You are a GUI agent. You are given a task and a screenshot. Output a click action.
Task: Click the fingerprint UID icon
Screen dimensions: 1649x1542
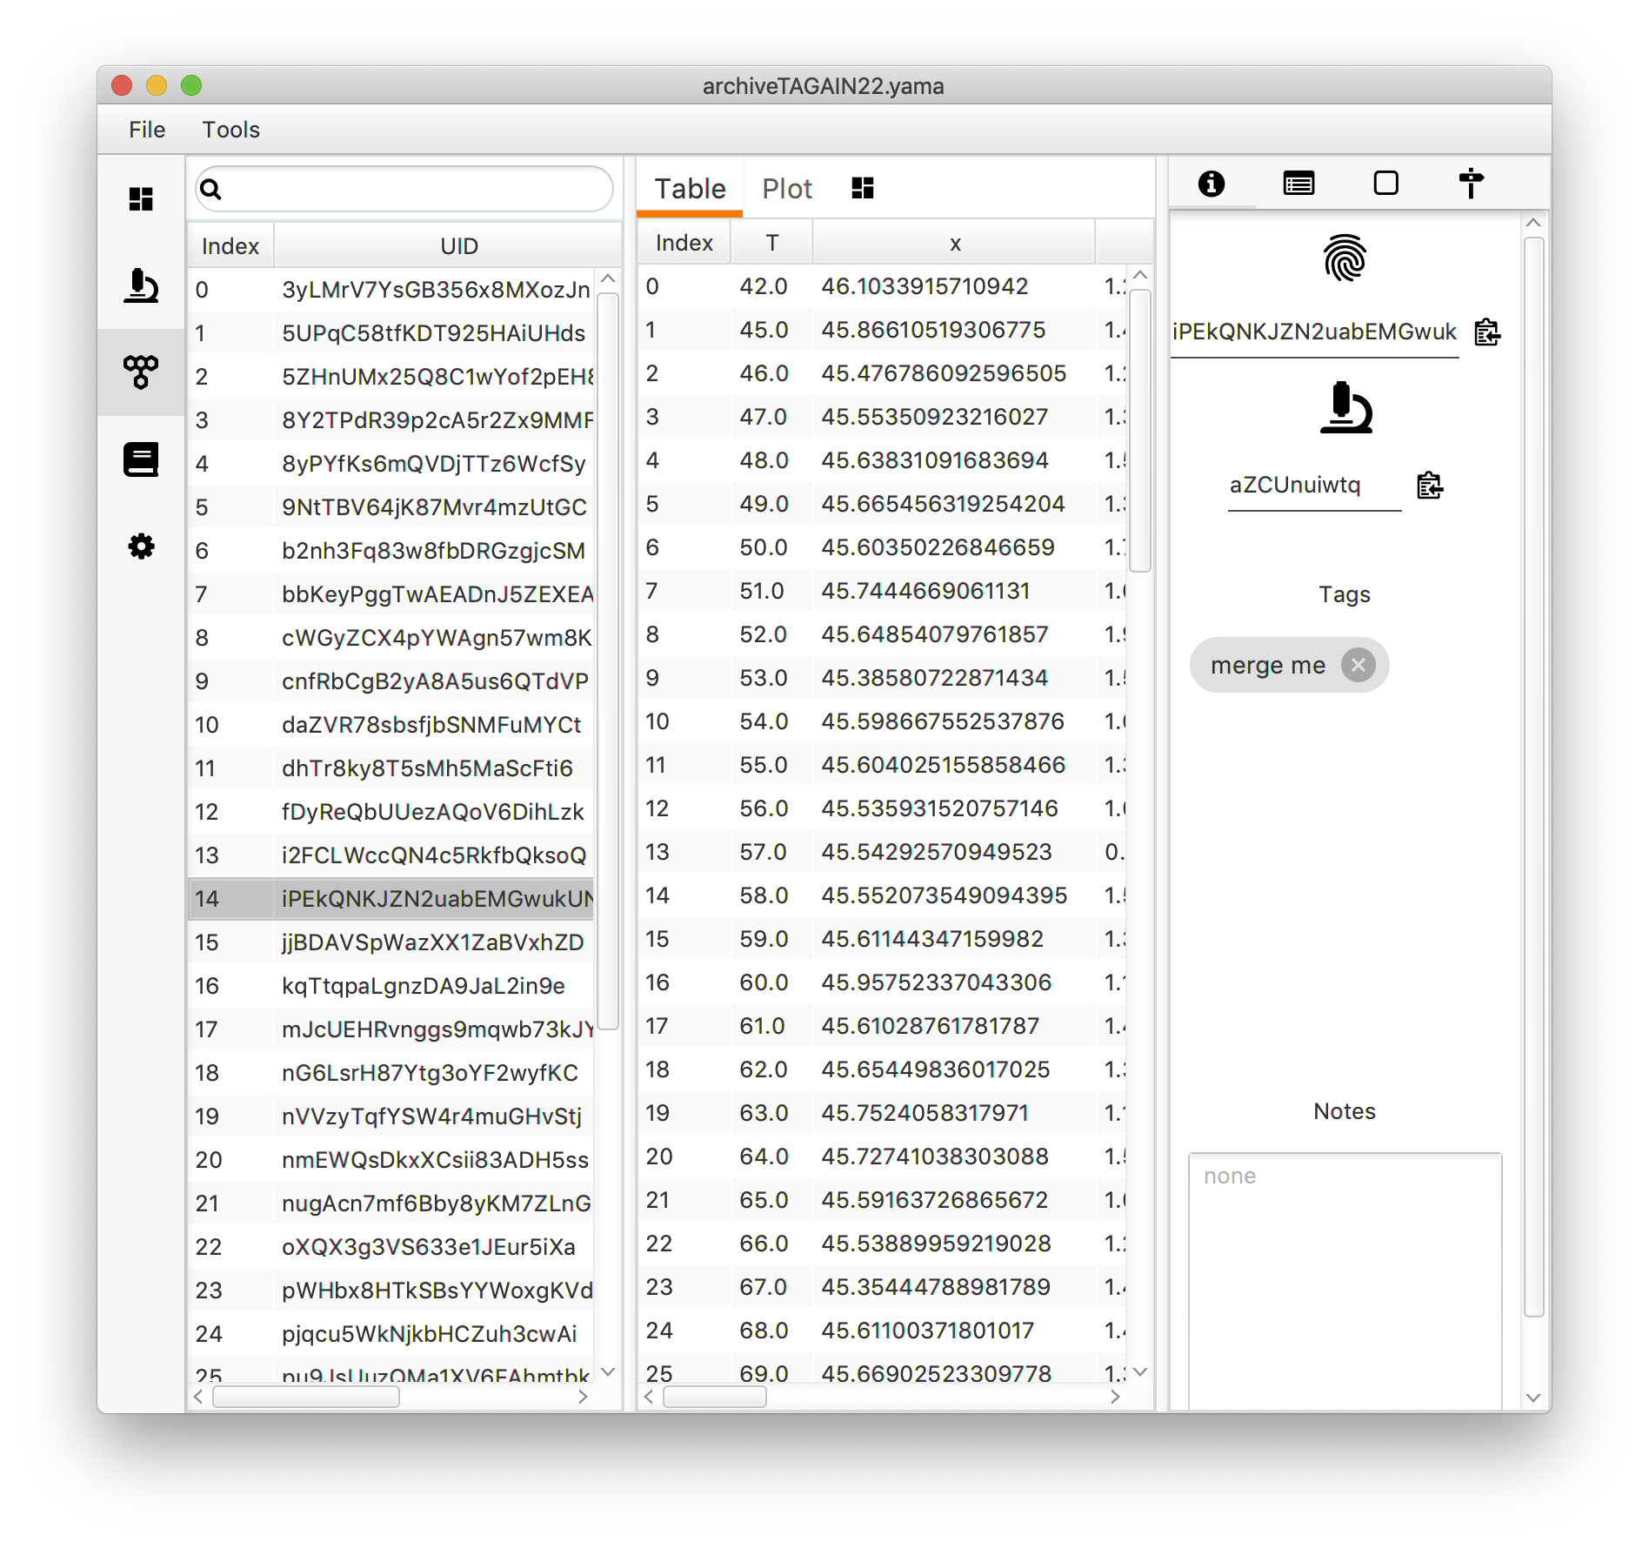pyautogui.click(x=1345, y=258)
